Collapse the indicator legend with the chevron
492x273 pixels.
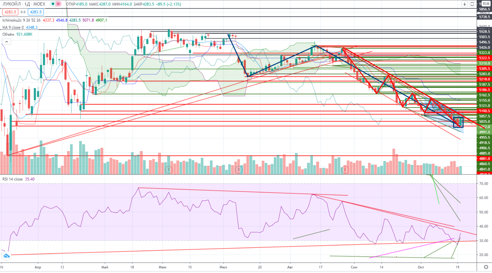[6, 42]
